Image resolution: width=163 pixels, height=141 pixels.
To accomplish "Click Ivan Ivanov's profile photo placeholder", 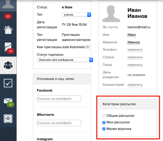I will tap(111, 14).
